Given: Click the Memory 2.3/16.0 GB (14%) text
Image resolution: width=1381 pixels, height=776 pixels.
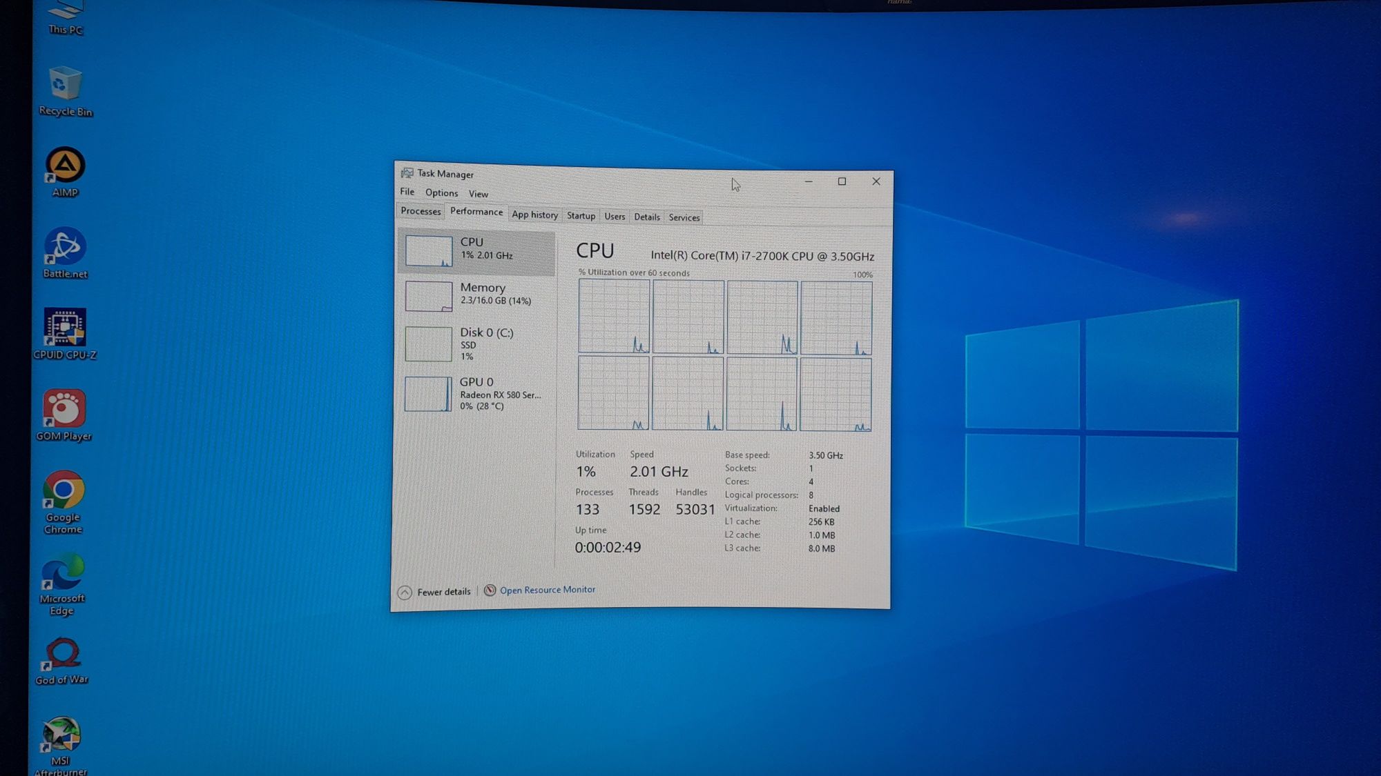Looking at the screenshot, I should tap(496, 301).
